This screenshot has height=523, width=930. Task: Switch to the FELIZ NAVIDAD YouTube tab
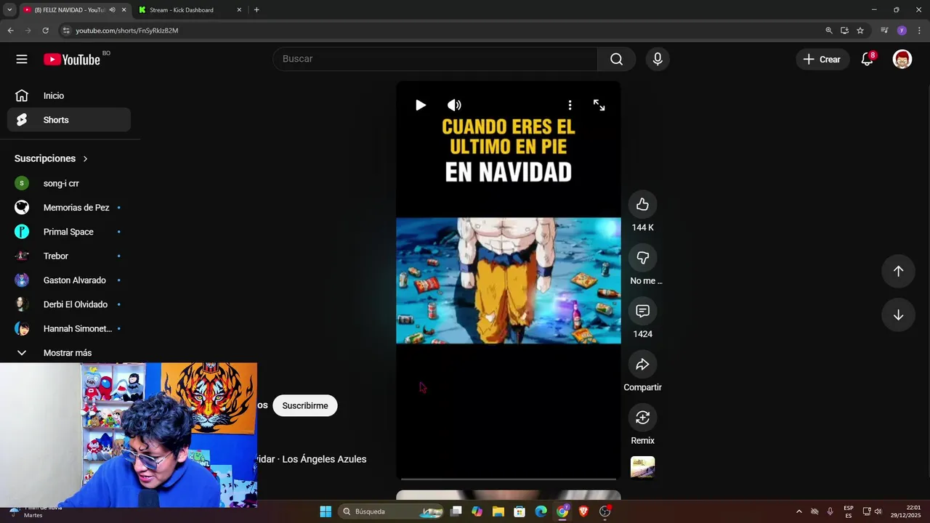click(x=69, y=10)
